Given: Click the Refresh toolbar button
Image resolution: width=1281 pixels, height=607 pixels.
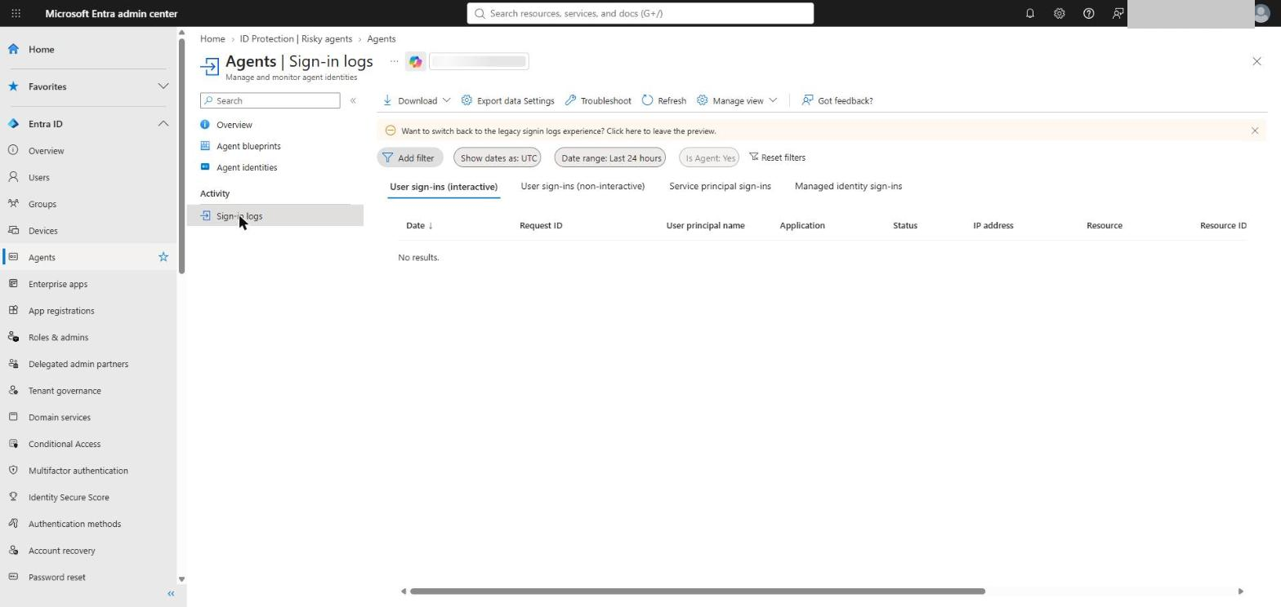Looking at the screenshot, I should [663, 100].
